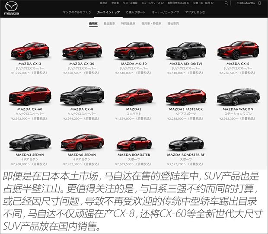The image size is (268, 234).
Task: Open ご購入サポート menu
Action: [134, 13]
